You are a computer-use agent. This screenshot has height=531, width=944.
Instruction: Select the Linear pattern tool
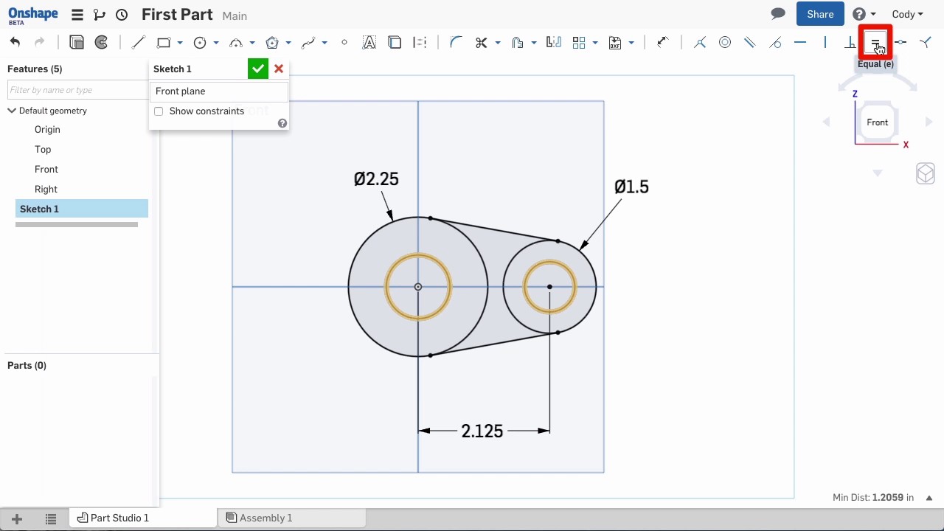[x=579, y=43]
